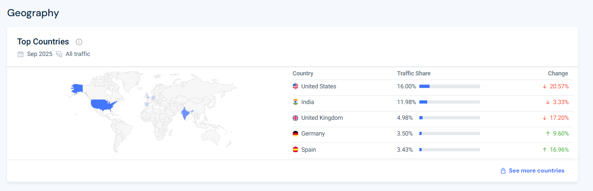
Task: Select the United States country name
Action: [319, 86]
